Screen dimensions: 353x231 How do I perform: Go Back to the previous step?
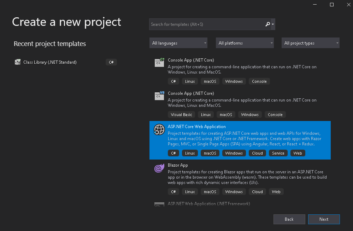click(289, 219)
